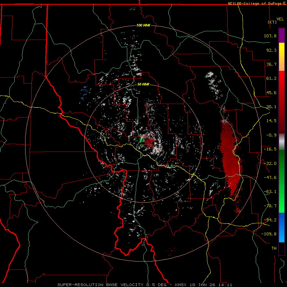
Task: Select the 61.2 scale value
Action: (x=271, y=78)
